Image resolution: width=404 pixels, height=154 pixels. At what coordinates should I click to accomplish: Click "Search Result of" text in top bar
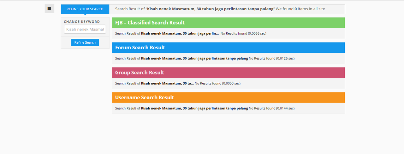130,9
